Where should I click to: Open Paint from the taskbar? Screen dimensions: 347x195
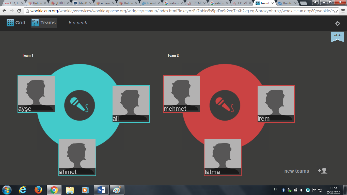[x=117, y=190]
